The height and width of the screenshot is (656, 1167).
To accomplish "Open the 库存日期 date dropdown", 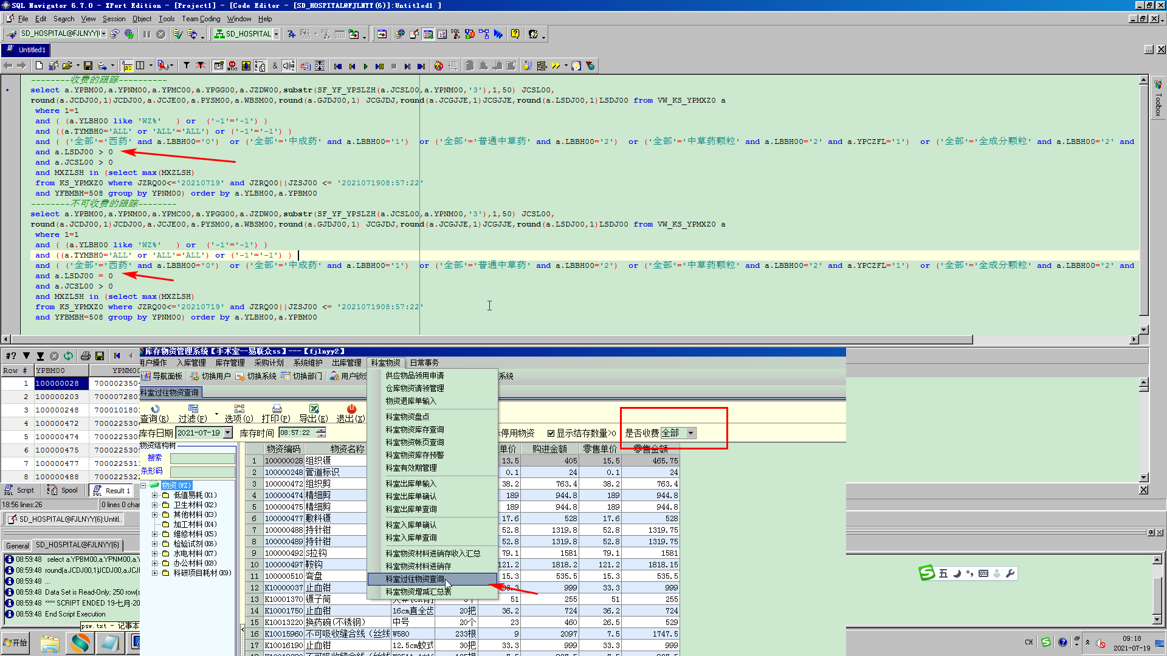I will 228,433.
